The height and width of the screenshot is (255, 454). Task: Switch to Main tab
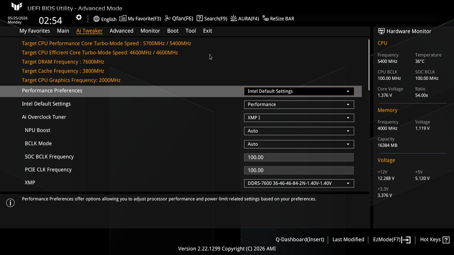pyautogui.click(x=63, y=31)
